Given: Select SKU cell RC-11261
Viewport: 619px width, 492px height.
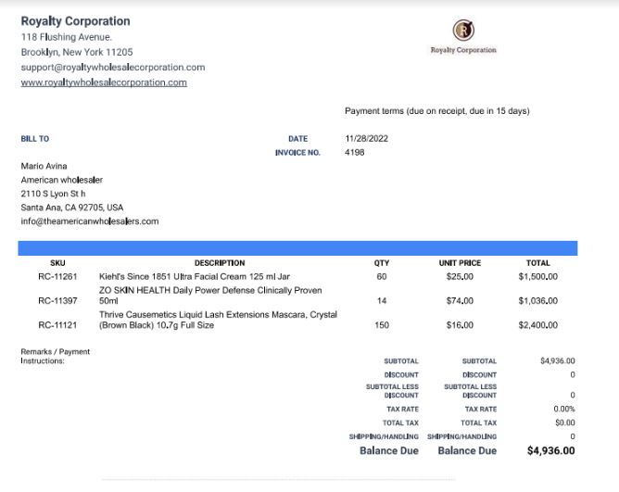Looking at the screenshot, I should (57, 276).
